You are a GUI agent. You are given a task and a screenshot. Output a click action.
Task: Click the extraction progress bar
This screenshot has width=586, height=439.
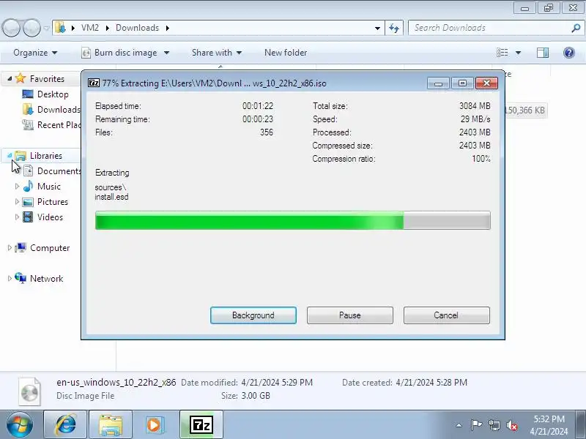pyautogui.click(x=292, y=220)
